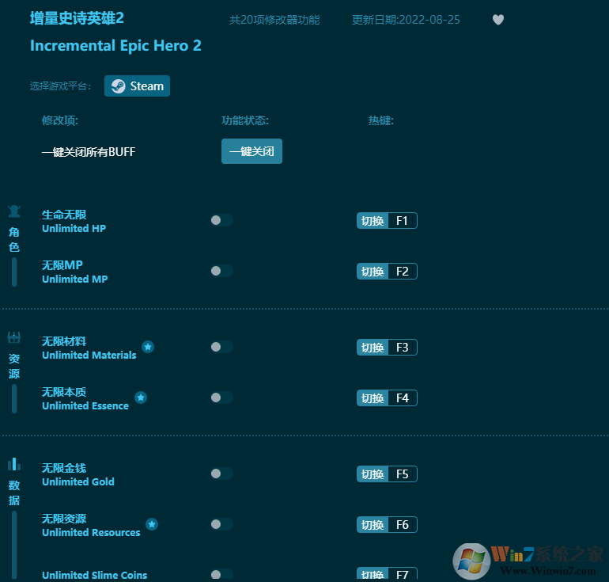Select the Steam platform button
Image resolution: width=609 pixels, height=582 pixels.
coord(137,86)
